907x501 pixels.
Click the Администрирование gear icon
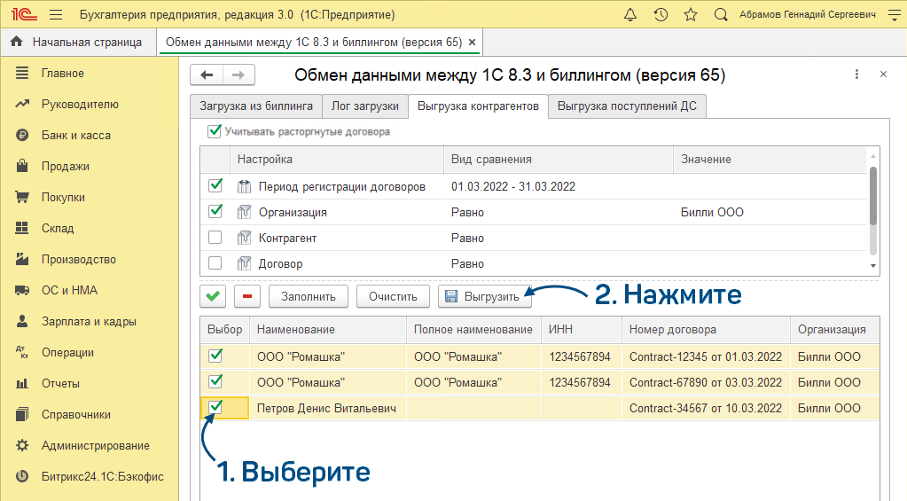[x=22, y=445]
